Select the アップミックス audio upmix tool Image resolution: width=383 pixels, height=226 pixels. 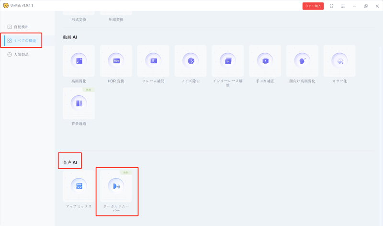coord(79,186)
